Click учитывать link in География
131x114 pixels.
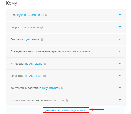pyautogui.click(x=33, y=40)
